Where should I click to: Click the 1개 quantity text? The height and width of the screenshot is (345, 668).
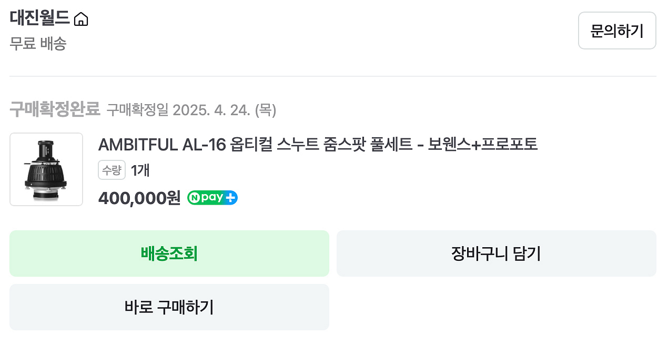click(x=140, y=170)
